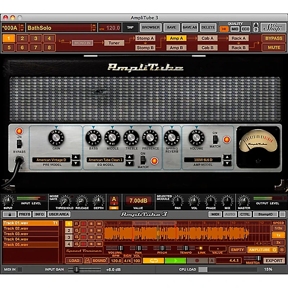Enable looping in the Speed Trainer transport

click(153, 260)
